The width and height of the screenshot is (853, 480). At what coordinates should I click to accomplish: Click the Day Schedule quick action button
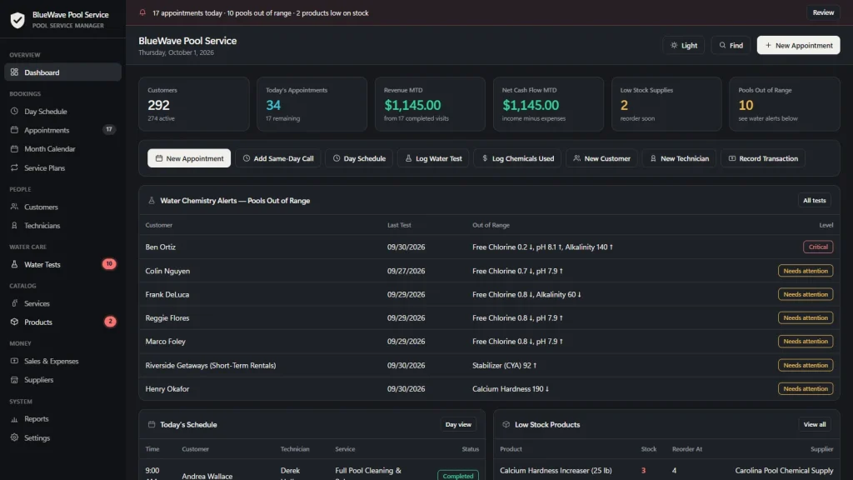(359, 158)
